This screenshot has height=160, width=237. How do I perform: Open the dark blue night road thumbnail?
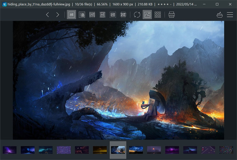(28, 150)
